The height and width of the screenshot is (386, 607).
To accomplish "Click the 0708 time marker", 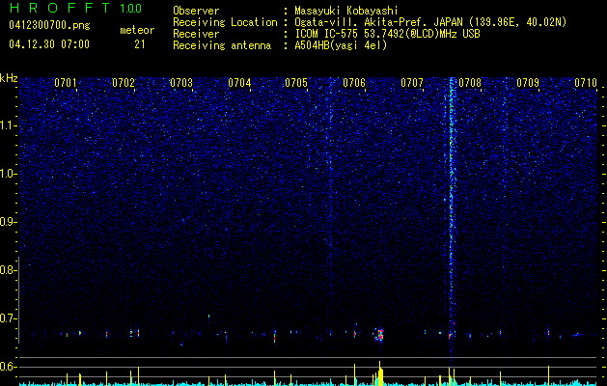I will (470, 83).
